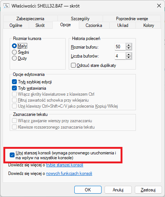Image resolution: width=165 pixels, height=197 pixels.
Task: Open the trybie starszej konsoli link
Action: point(65,165)
